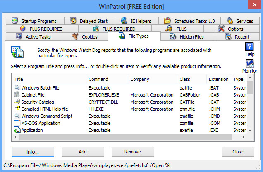263x172 pixels.
Task: Click the MS-DOS Application row icon
Action: pyautogui.click(x=17, y=123)
